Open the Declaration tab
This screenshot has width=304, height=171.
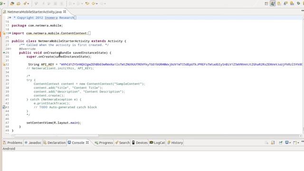(x=55, y=142)
